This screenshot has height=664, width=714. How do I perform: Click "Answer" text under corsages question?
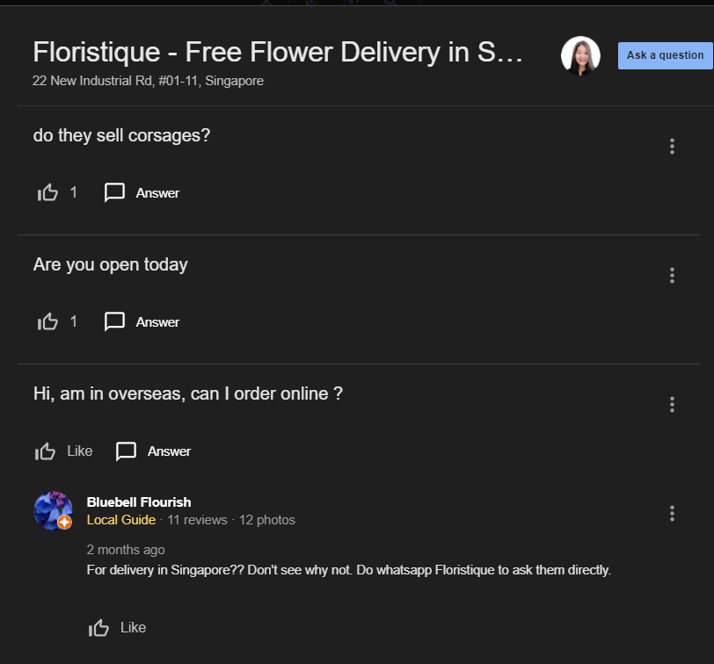157,193
